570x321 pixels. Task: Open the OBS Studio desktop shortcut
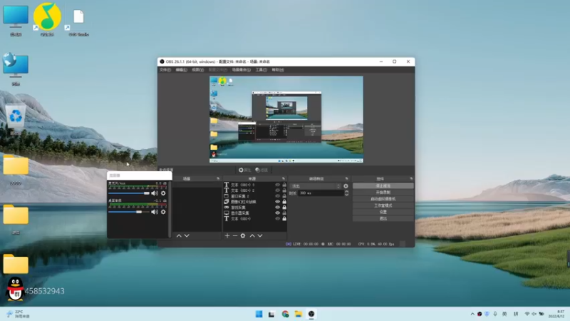tap(78, 22)
